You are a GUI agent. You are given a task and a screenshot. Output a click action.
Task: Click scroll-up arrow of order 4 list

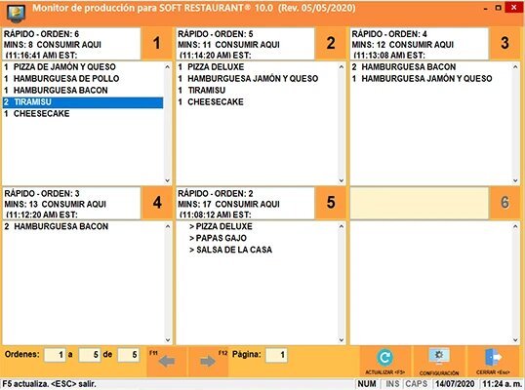tap(515, 67)
